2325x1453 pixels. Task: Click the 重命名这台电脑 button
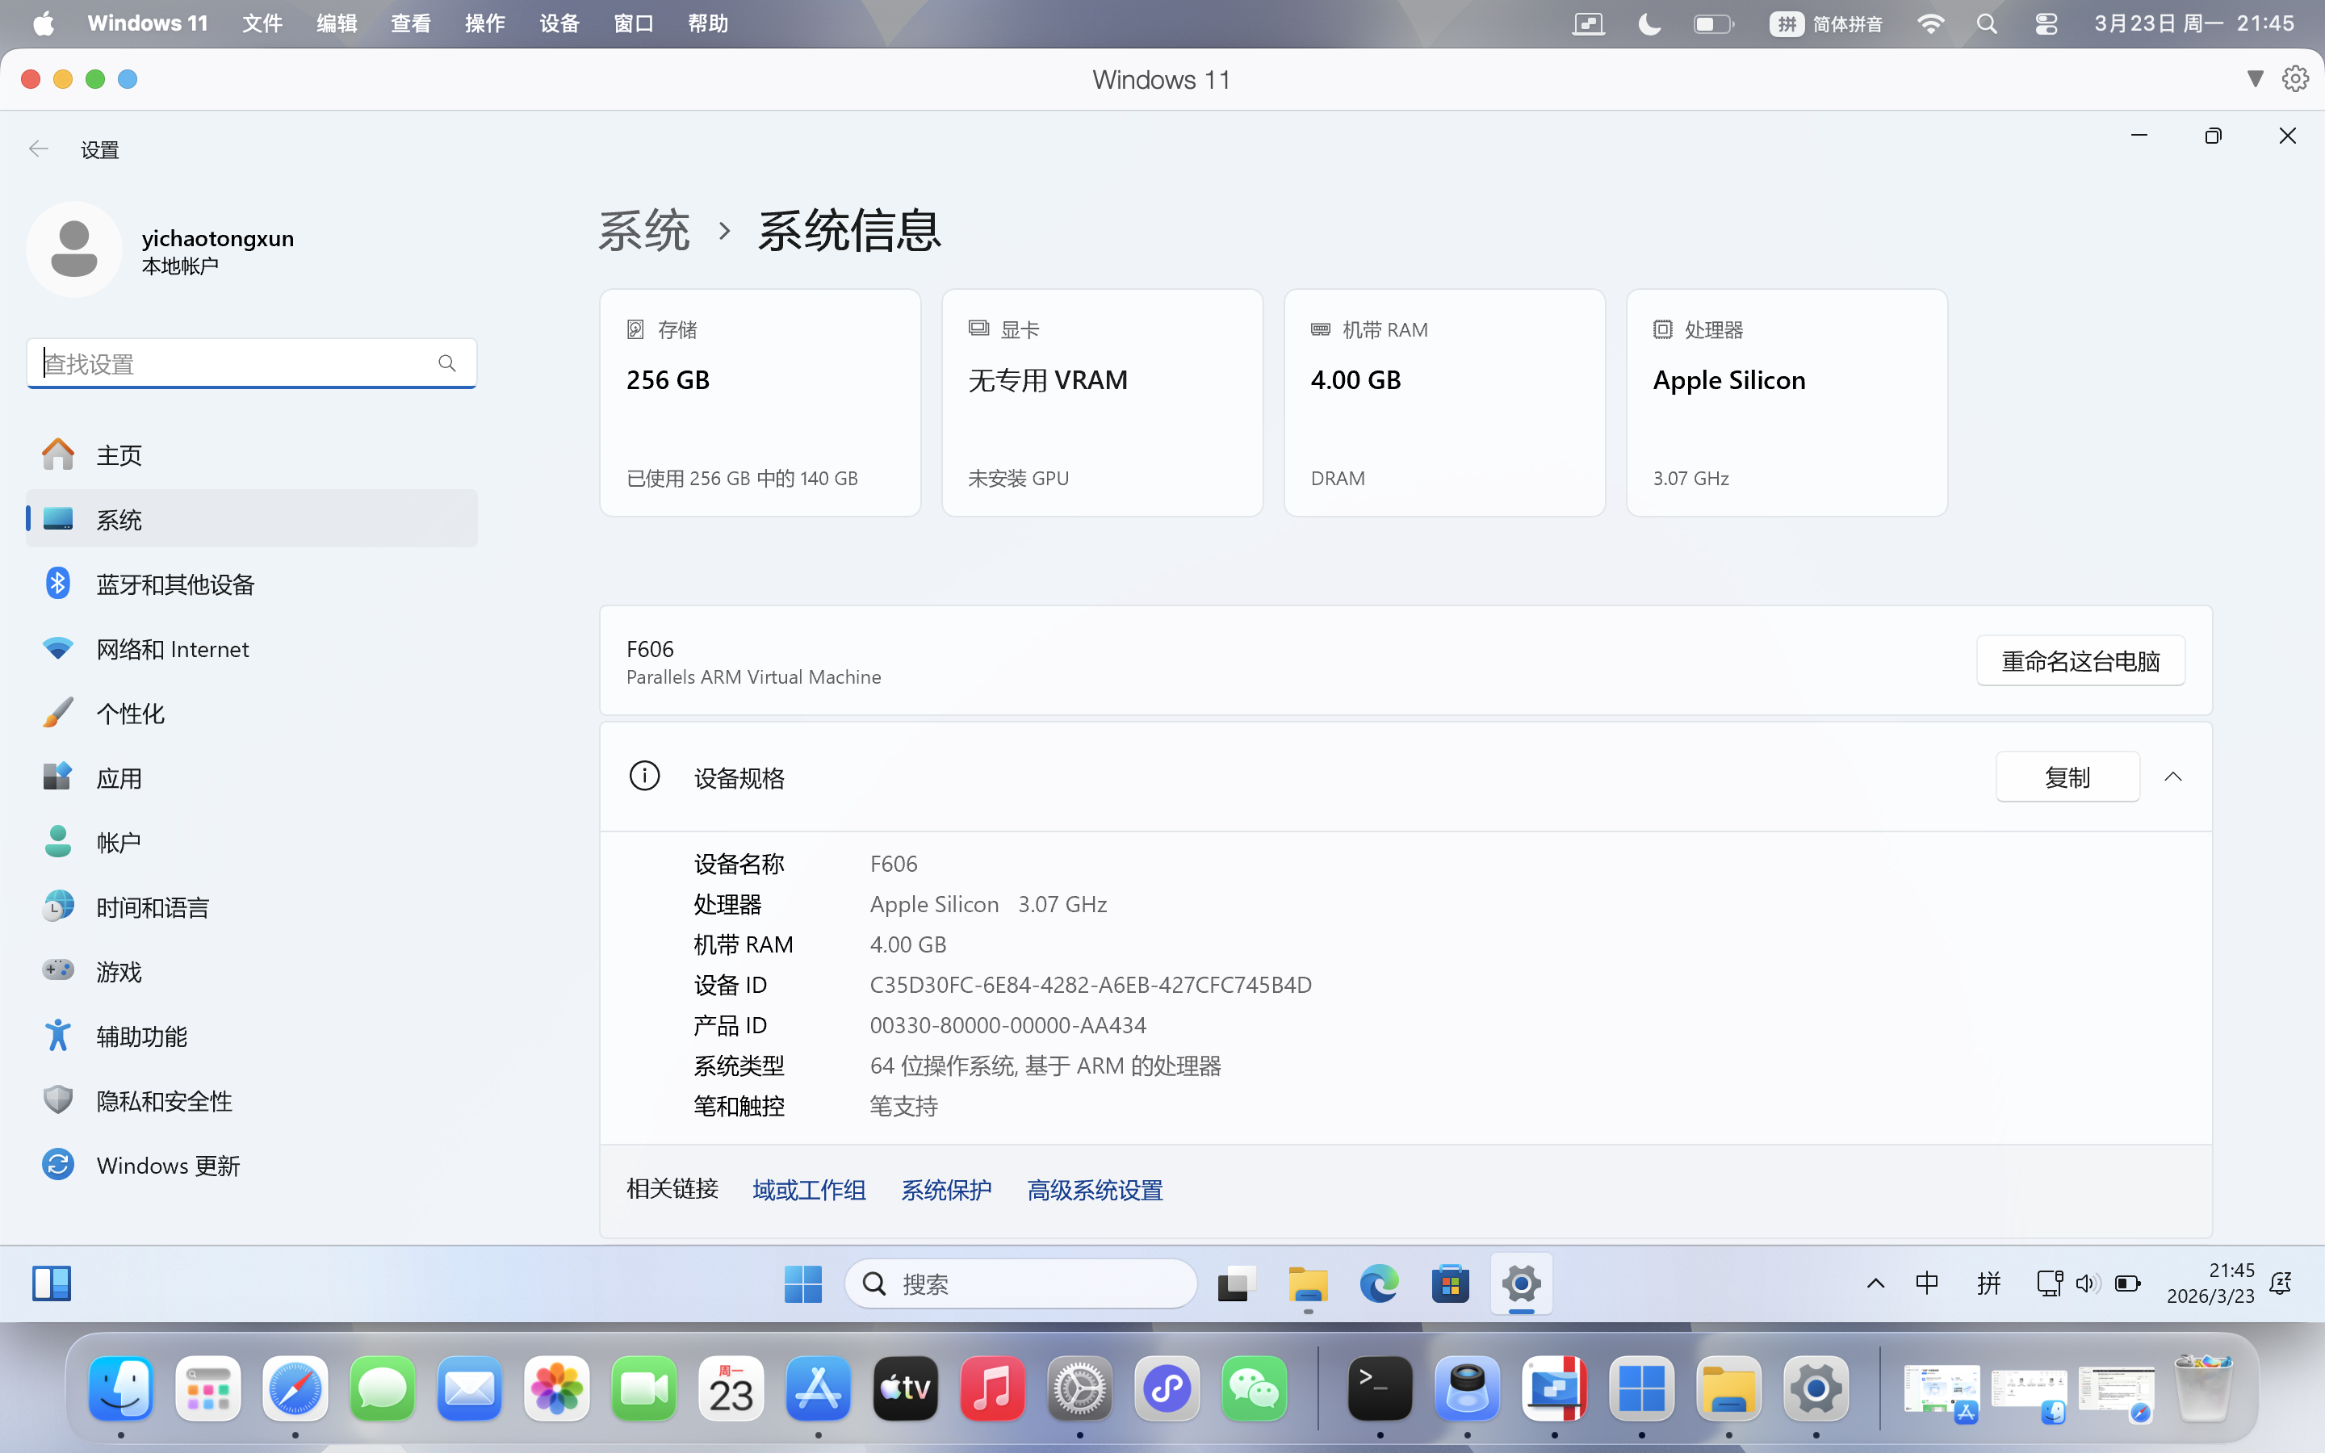[2079, 660]
